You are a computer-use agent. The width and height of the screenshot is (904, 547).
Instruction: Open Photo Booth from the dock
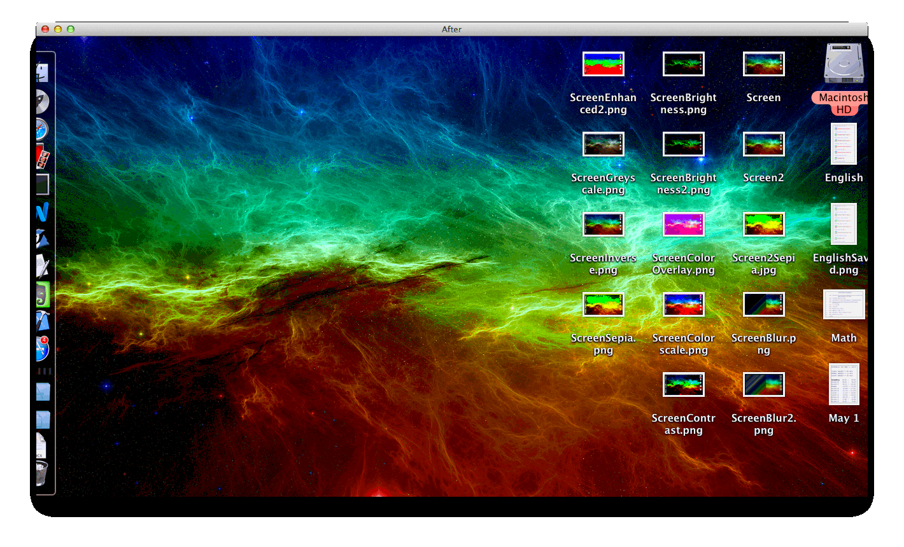(x=43, y=156)
